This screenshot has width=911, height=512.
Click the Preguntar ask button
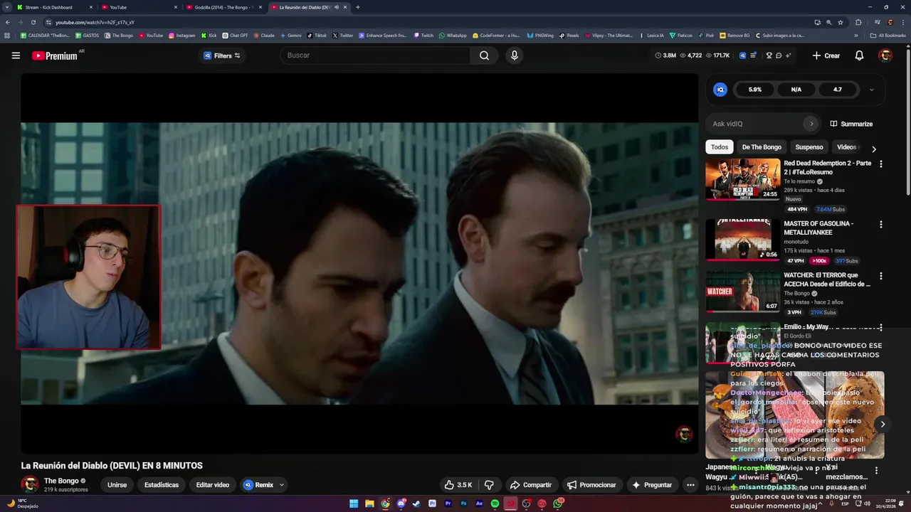tap(651, 485)
